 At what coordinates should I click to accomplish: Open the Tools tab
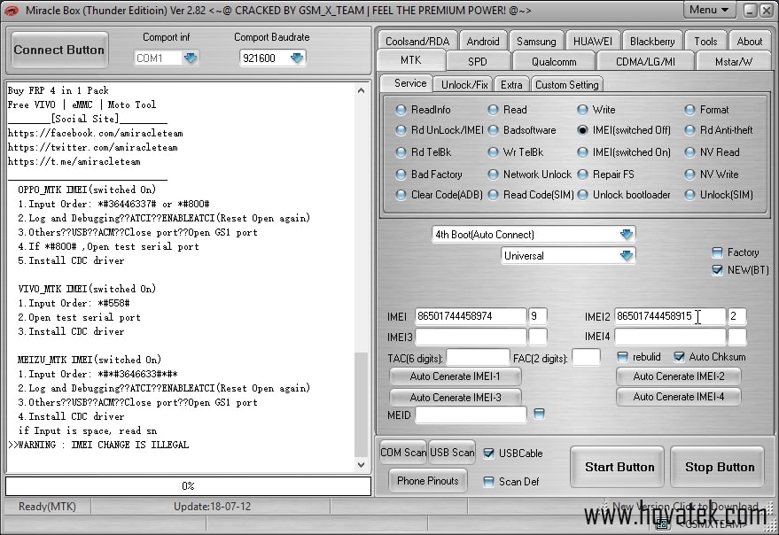point(705,42)
